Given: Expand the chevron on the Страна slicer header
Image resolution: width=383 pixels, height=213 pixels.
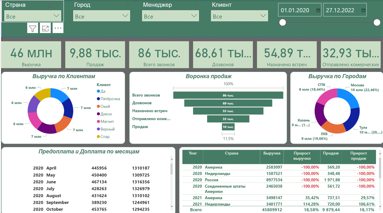Looking at the screenshot, I should [58, 5].
